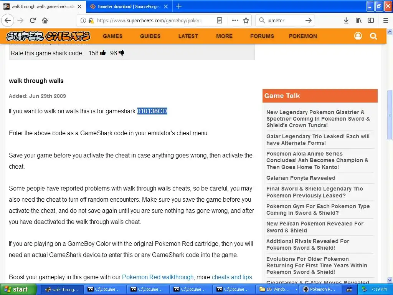Click the address bar URL field
Image resolution: width=393 pixels, height=295 pixels.
[x=149, y=20]
